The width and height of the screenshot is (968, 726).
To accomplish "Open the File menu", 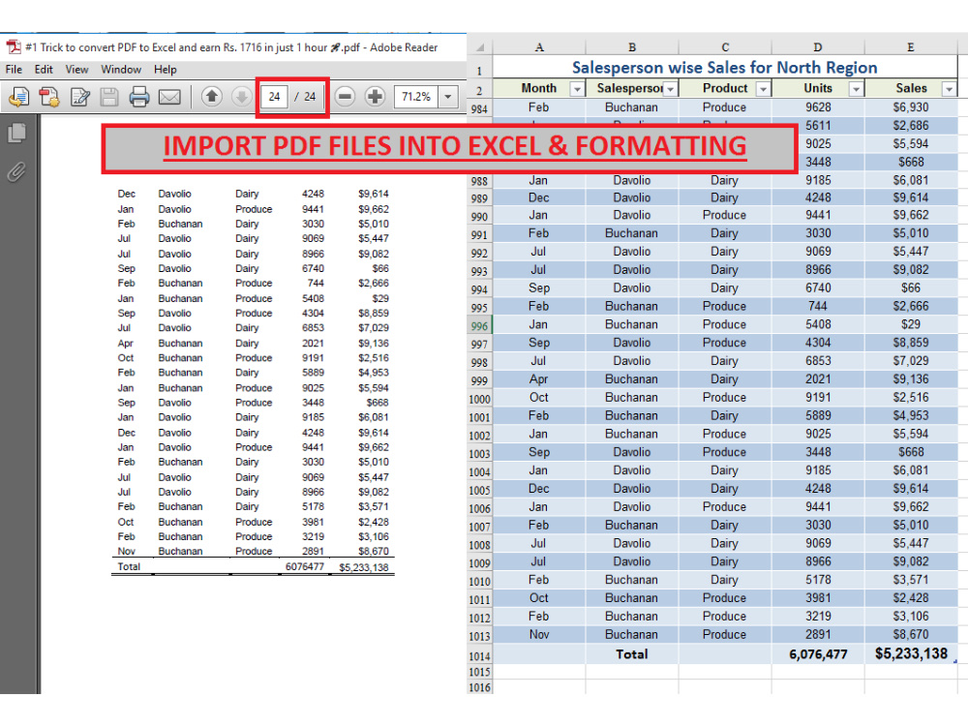I will 14,69.
